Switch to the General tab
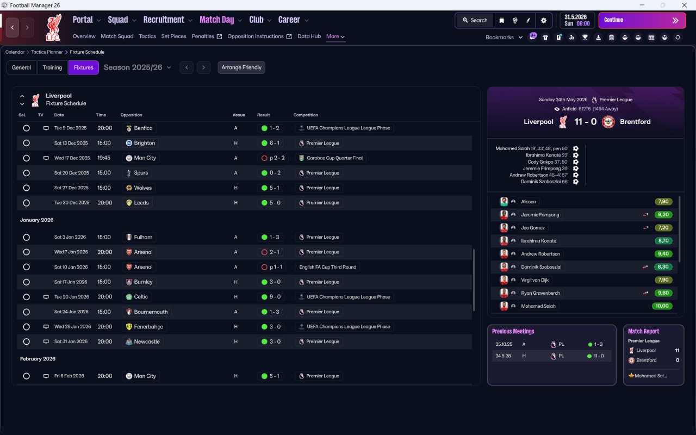 (22, 67)
